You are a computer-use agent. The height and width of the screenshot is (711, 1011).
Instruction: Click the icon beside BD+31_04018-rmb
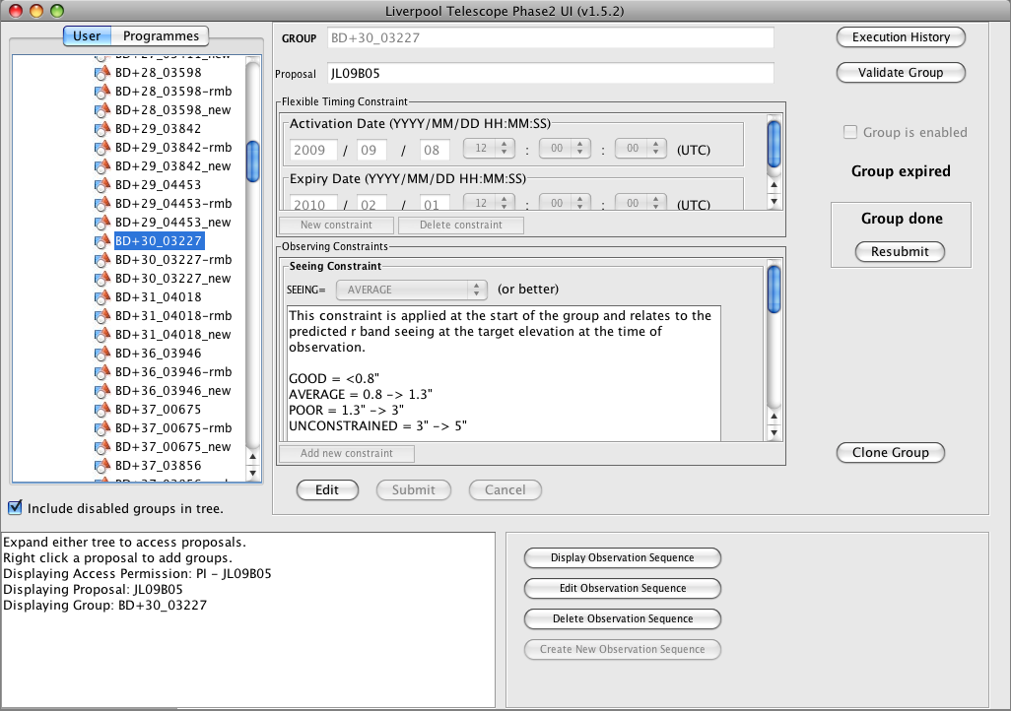coord(101,315)
